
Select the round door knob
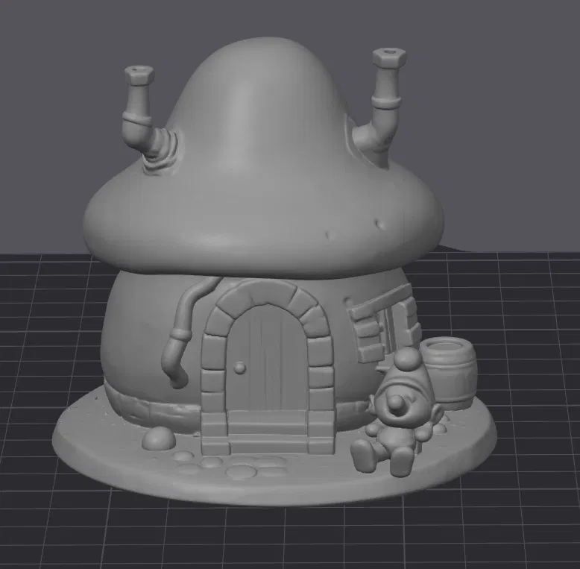(x=240, y=368)
